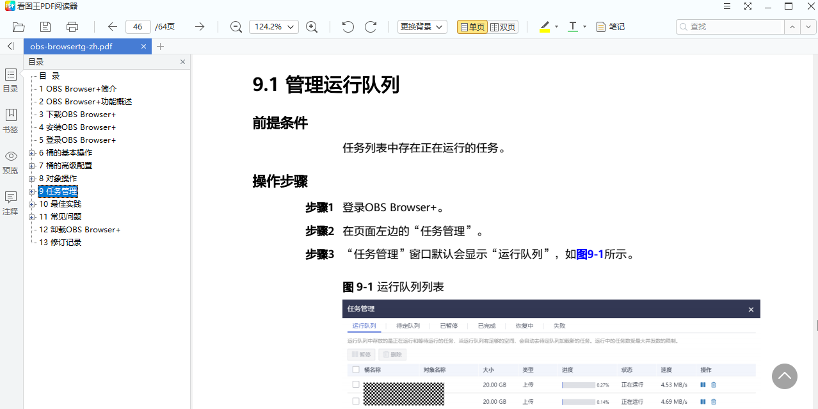This screenshot has width=818, height=409.
Task: Open the 注释 annotations panel
Action: pos(10,204)
